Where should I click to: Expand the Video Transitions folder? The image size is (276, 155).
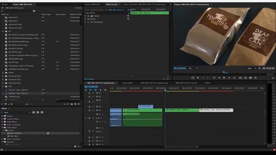(x=2, y=139)
